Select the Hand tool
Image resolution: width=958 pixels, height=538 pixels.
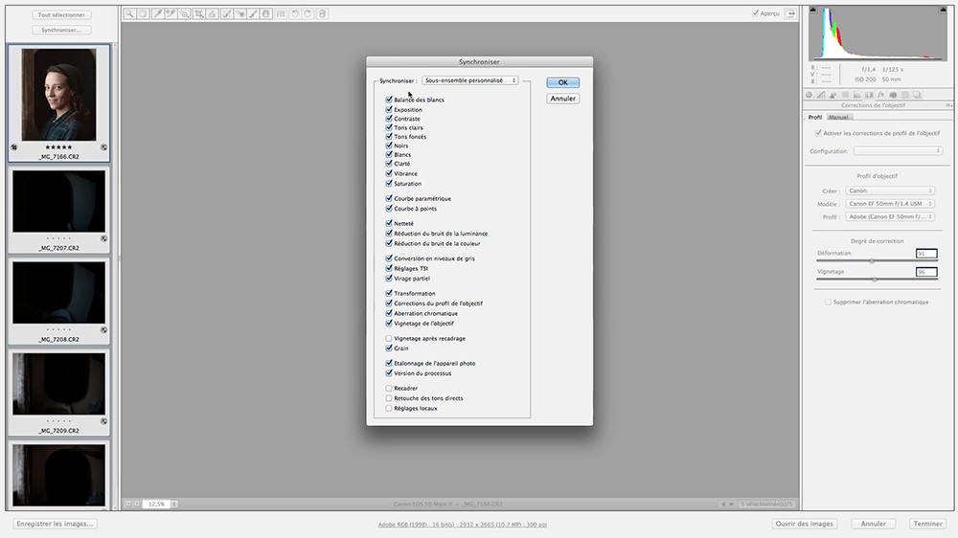coord(143,13)
